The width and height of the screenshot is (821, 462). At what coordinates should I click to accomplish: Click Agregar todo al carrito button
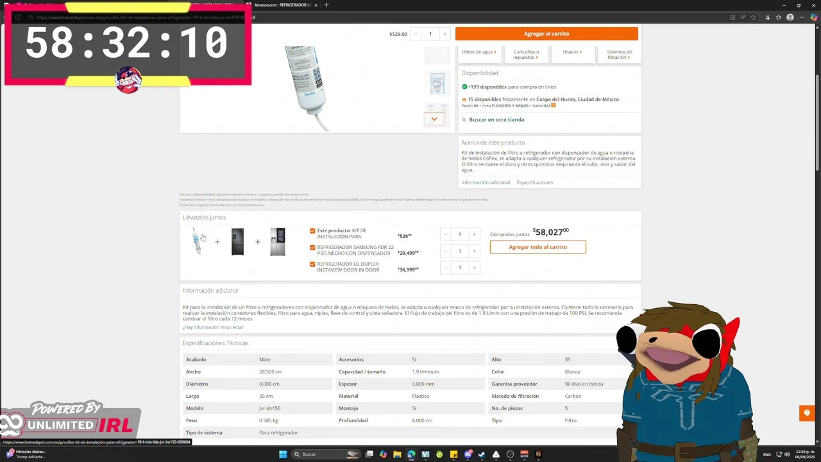click(537, 247)
